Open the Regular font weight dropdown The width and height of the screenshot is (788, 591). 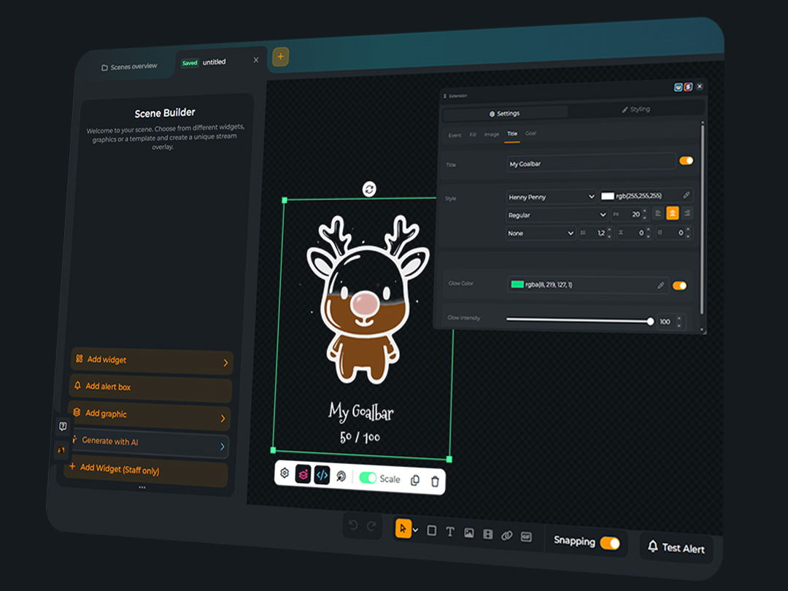(x=557, y=215)
